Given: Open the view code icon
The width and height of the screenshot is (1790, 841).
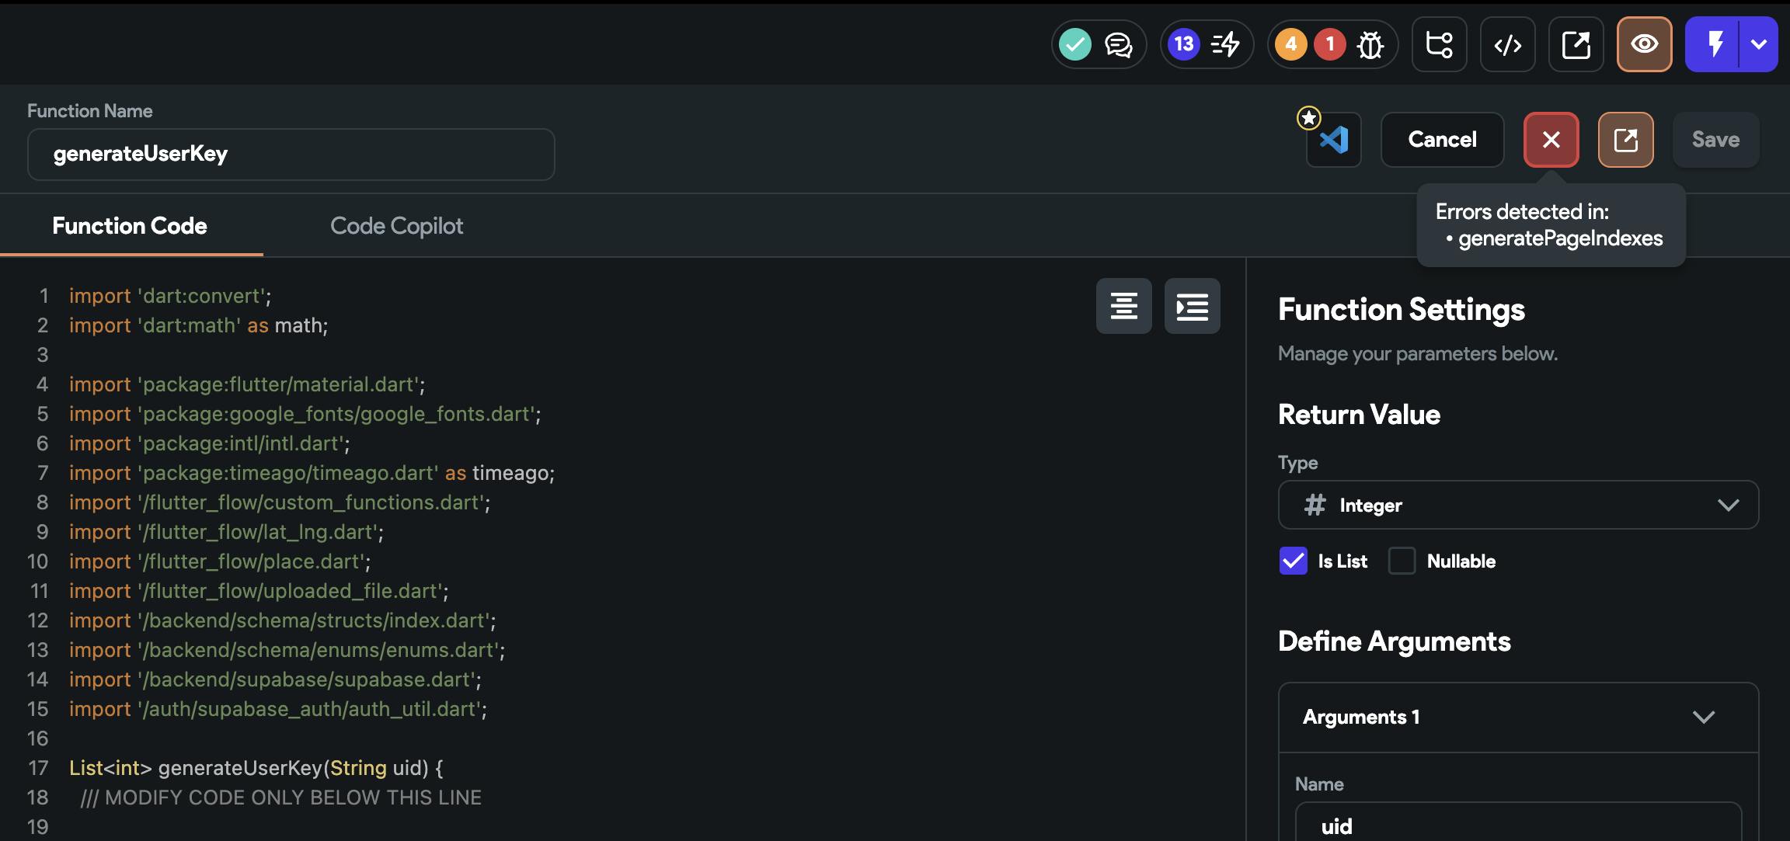Looking at the screenshot, I should (x=1507, y=44).
